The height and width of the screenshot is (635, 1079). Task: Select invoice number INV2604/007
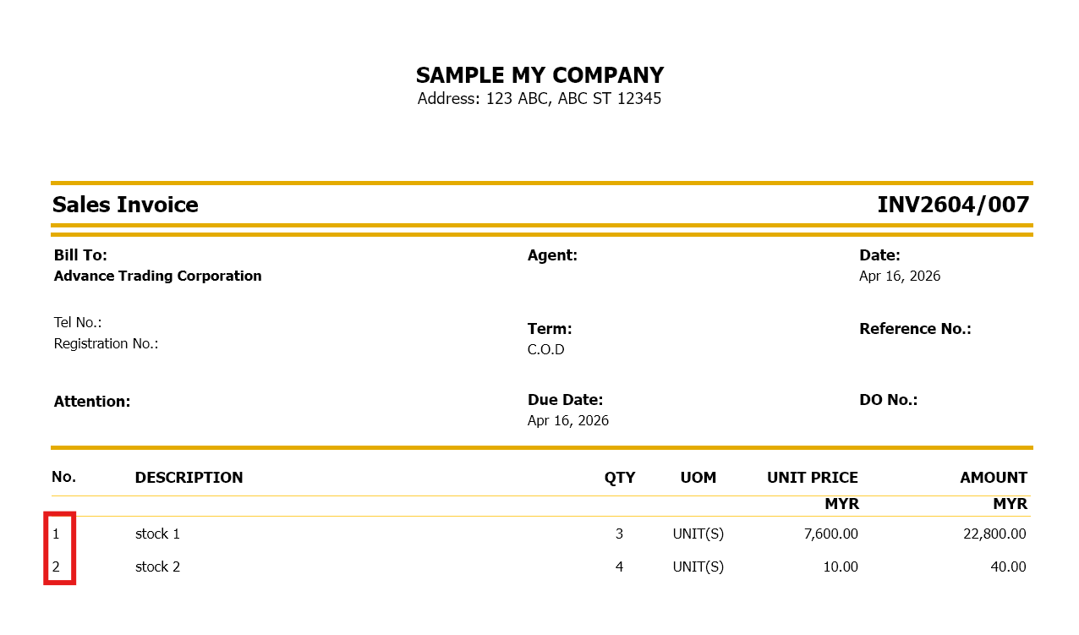(953, 205)
